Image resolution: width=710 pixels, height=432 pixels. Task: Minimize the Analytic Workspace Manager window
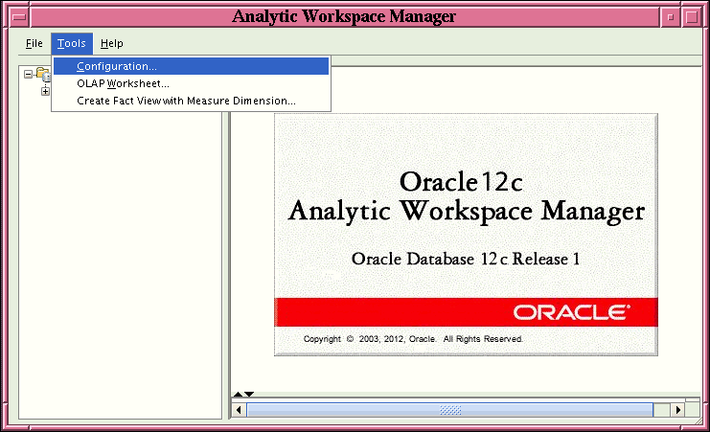tap(671, 17)
